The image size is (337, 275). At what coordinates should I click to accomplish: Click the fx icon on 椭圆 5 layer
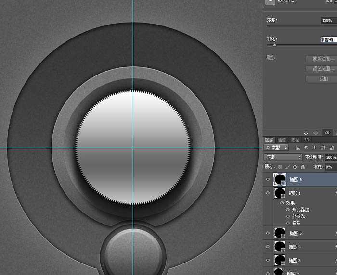tap(336, 233)
